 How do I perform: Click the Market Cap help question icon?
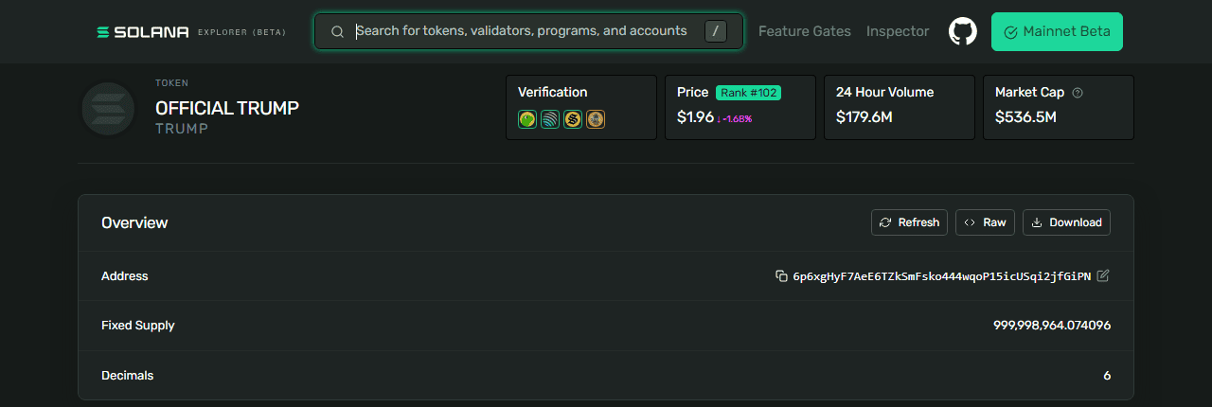(1078, 93)
